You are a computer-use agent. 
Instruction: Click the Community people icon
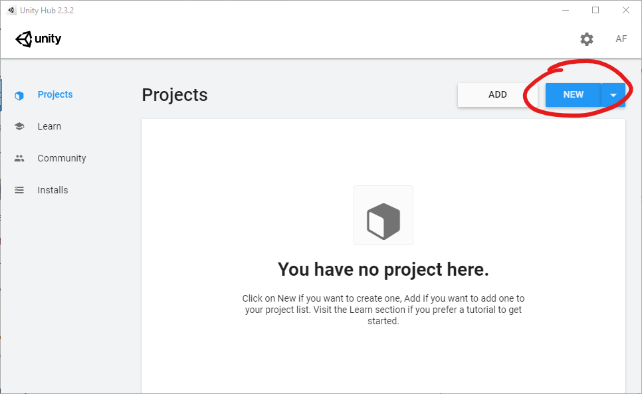pyautogui.click(x=19, y=158)
